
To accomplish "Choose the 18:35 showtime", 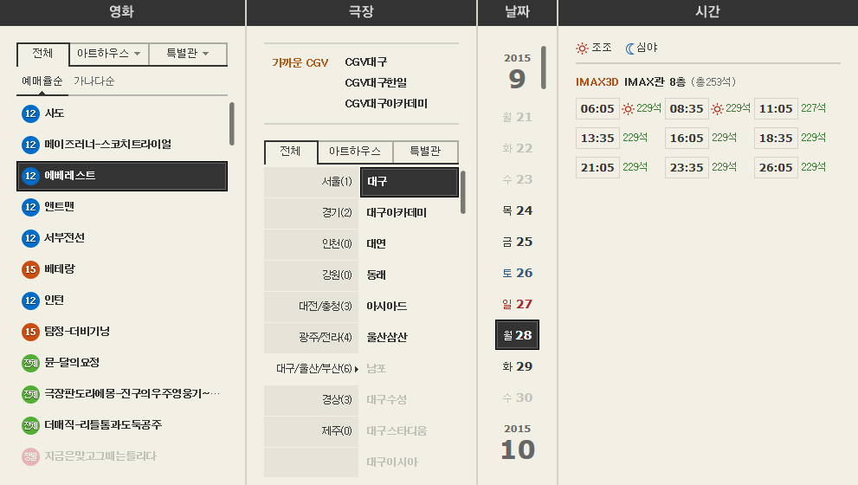I will pyautogui.click(x=776, y=138).
